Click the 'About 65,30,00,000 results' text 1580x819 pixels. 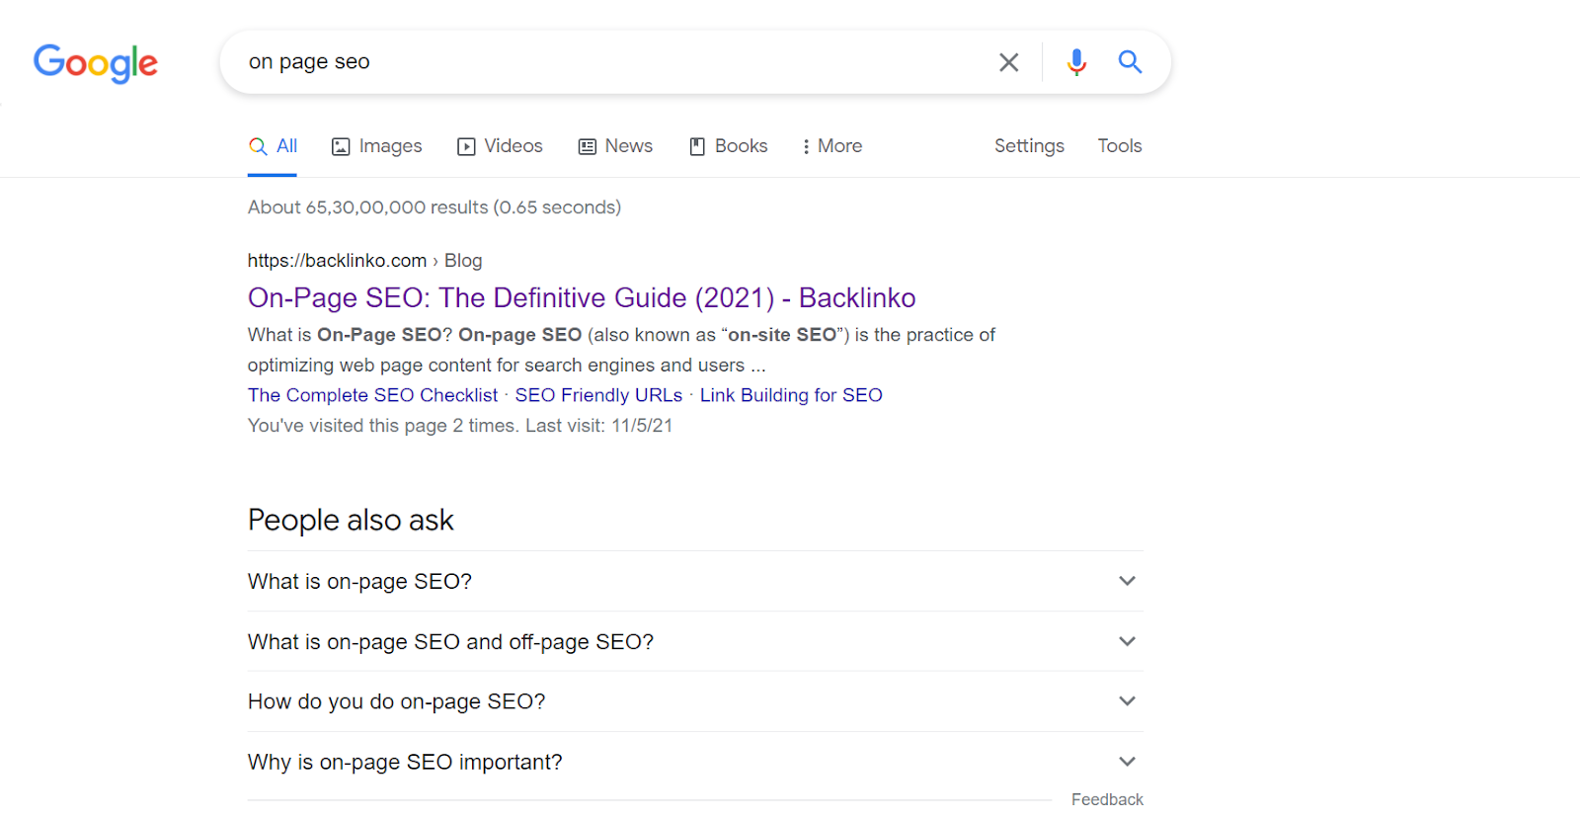click(x=434, y=207)
